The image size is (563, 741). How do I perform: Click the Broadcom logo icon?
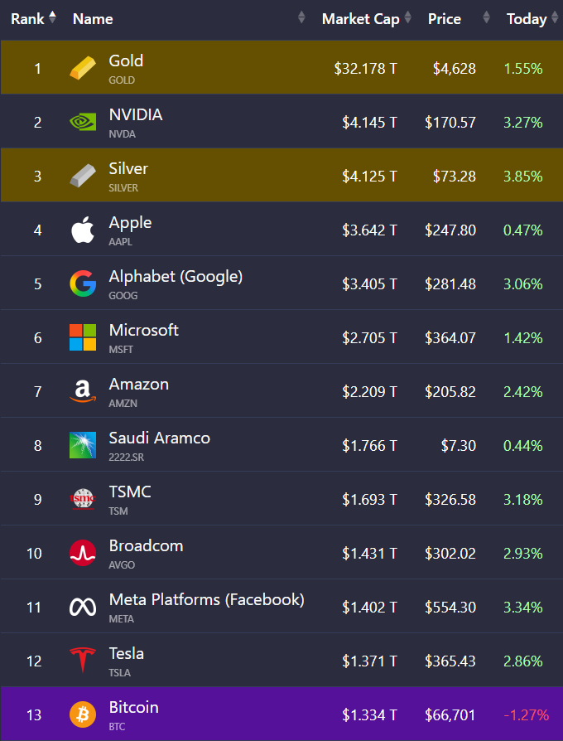click(x=83, y=553)
